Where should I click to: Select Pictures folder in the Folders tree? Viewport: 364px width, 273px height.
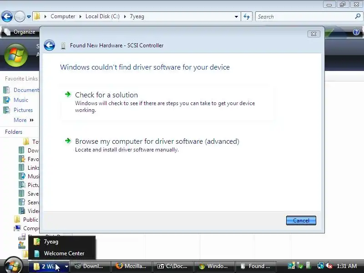[29, 185]
